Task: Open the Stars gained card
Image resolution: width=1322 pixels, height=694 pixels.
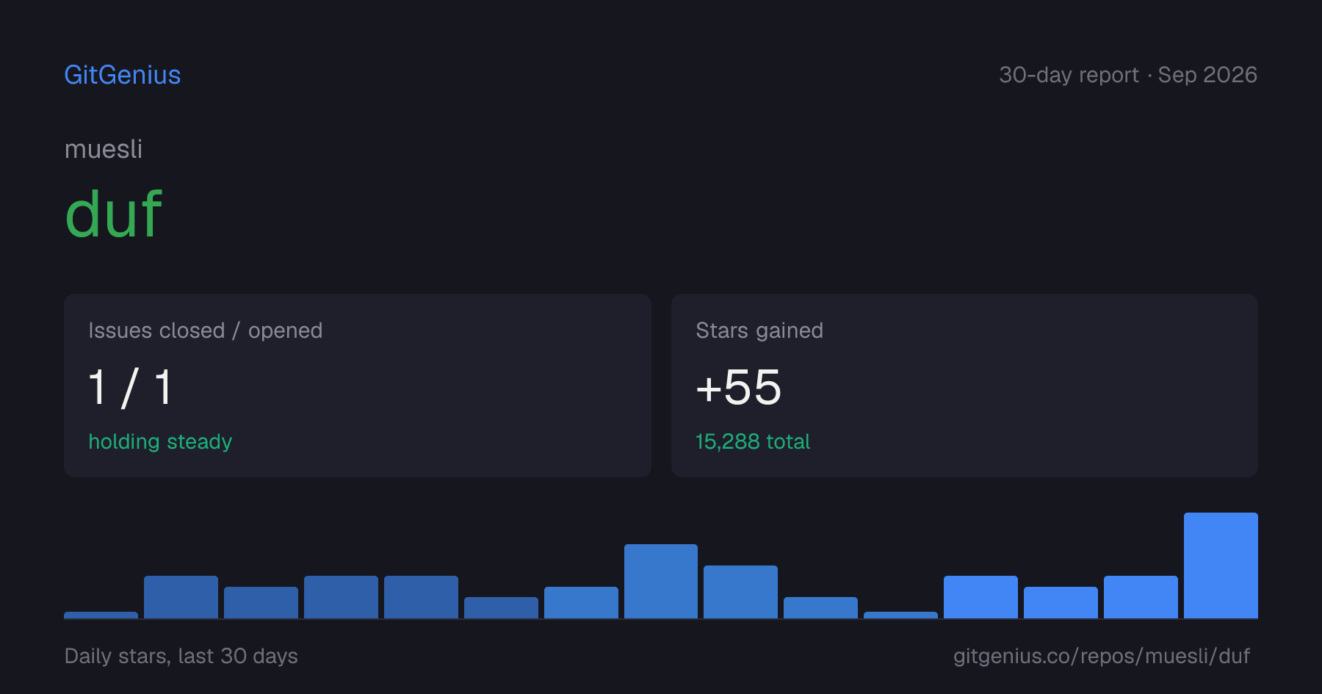Action: pos(964,386)
